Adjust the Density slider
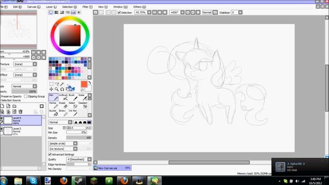 pos(79,138)
